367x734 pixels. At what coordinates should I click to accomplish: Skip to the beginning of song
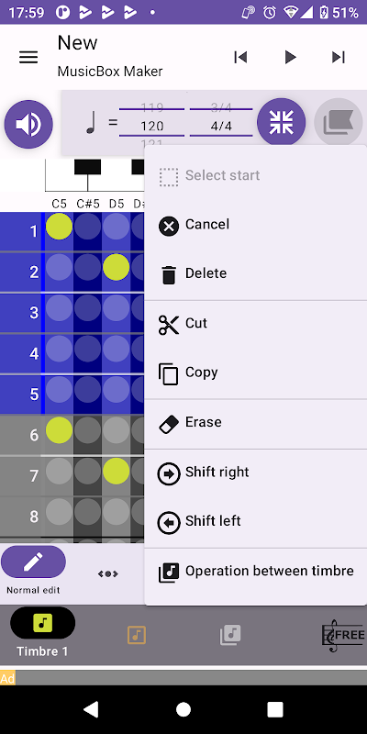coord(240,57)
